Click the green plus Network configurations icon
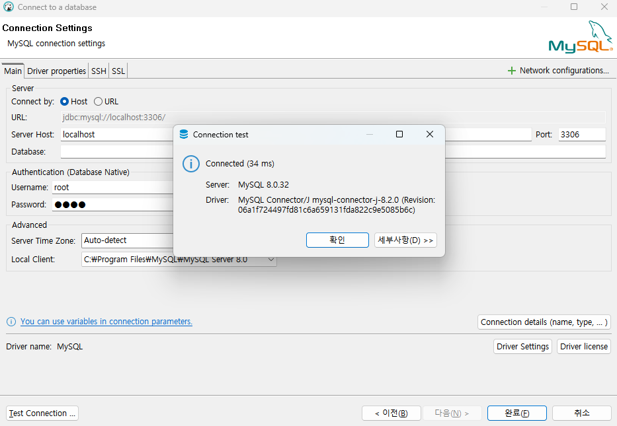 511,71
